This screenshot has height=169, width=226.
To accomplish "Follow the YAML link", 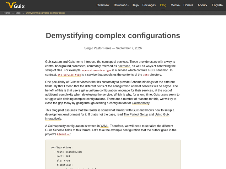I will coord(104,126).
